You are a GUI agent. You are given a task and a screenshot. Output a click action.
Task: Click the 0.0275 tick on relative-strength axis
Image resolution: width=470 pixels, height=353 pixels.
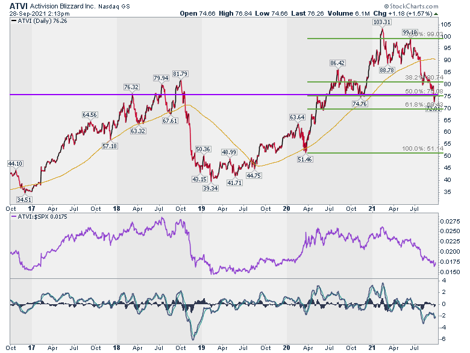450,222
